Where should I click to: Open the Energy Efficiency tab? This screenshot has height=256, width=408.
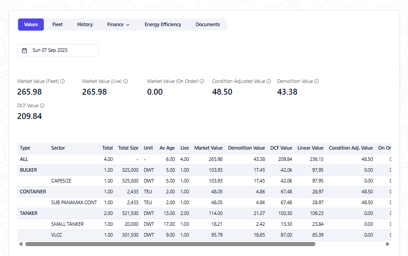163,24
